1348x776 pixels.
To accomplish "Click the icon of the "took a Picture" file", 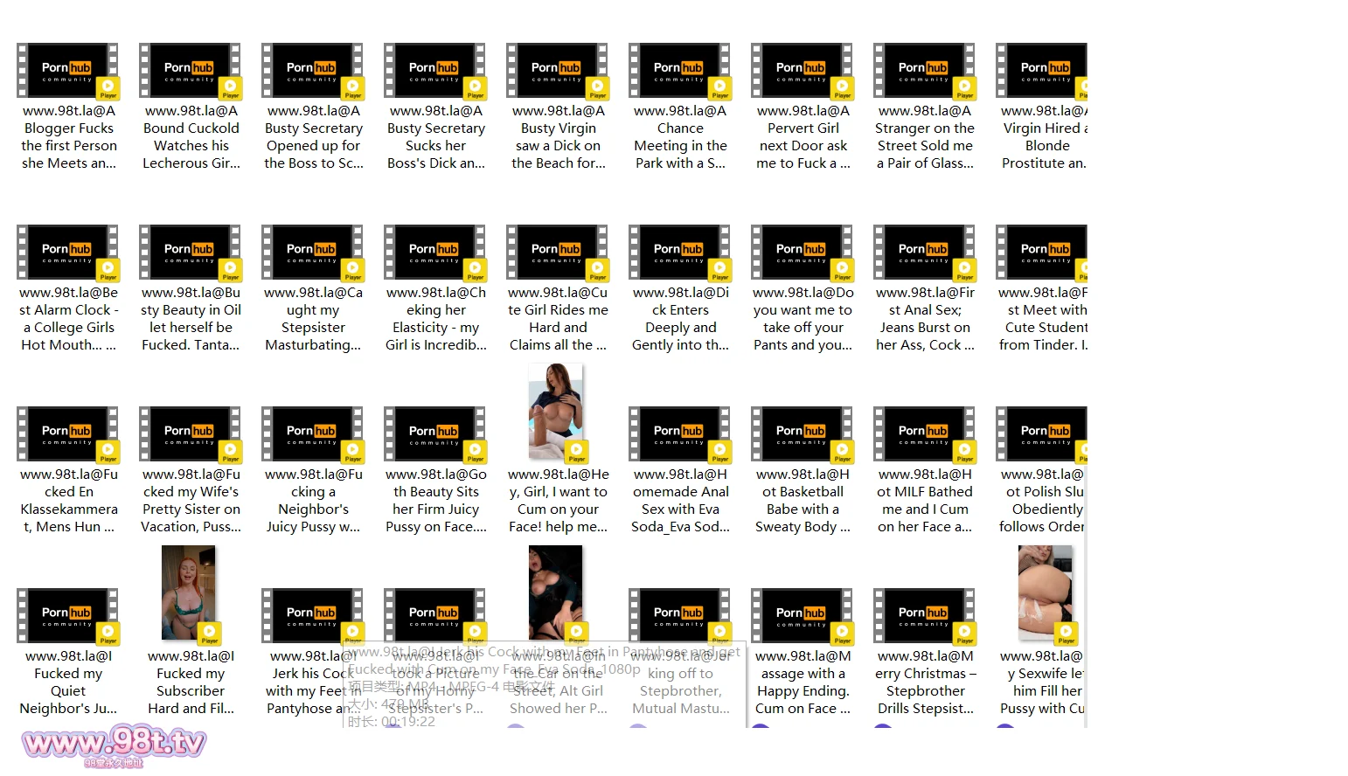I will (435, 615).
